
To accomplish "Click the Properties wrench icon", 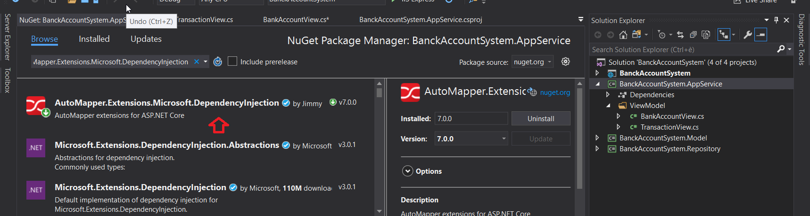I will [748, 35].
